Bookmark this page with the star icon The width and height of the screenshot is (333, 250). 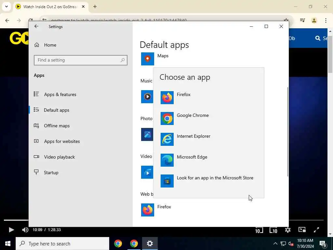click(286, 20)
